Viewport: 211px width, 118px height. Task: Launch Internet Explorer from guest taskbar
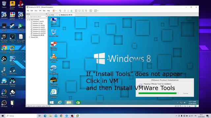(x=60, y=103)
